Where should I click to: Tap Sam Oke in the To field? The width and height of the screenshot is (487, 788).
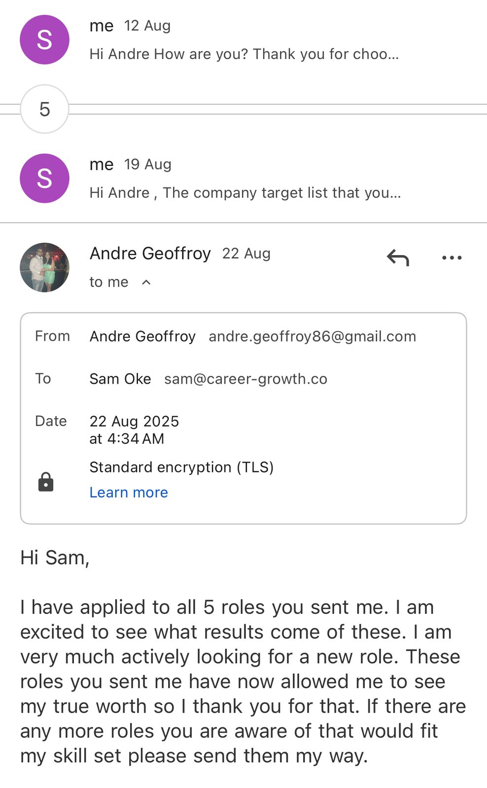120,379
